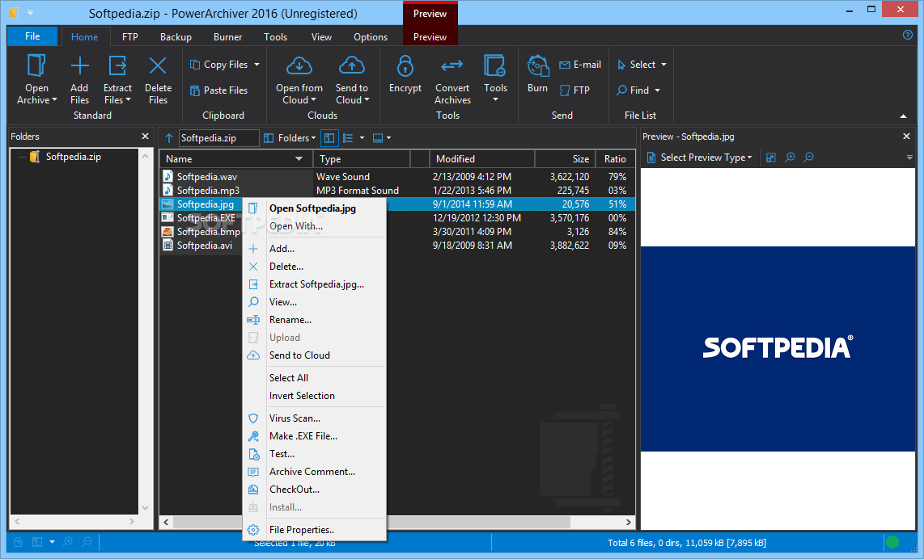Click the shield icon beside Virus Scan

click(253, 418)
